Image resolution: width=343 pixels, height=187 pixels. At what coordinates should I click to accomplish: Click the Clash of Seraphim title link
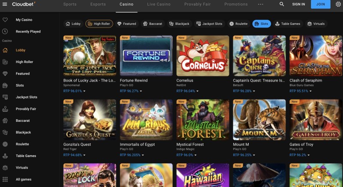(306, 81)
